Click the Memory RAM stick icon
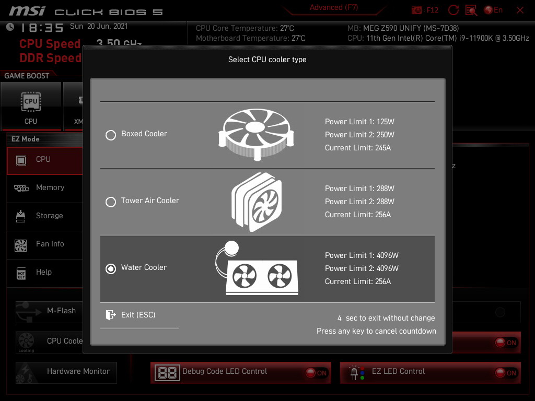Viewport: 535px width, 401px height. click(21, 188)
